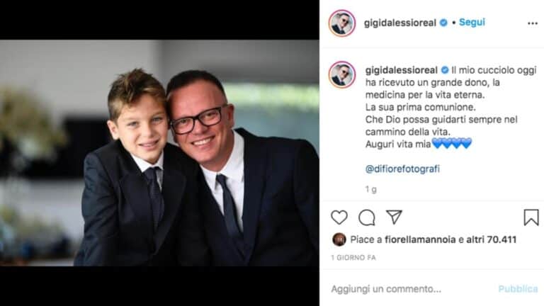
Task: Click fiorellamannoia's small avatar near likes
Action: (339, 239)
